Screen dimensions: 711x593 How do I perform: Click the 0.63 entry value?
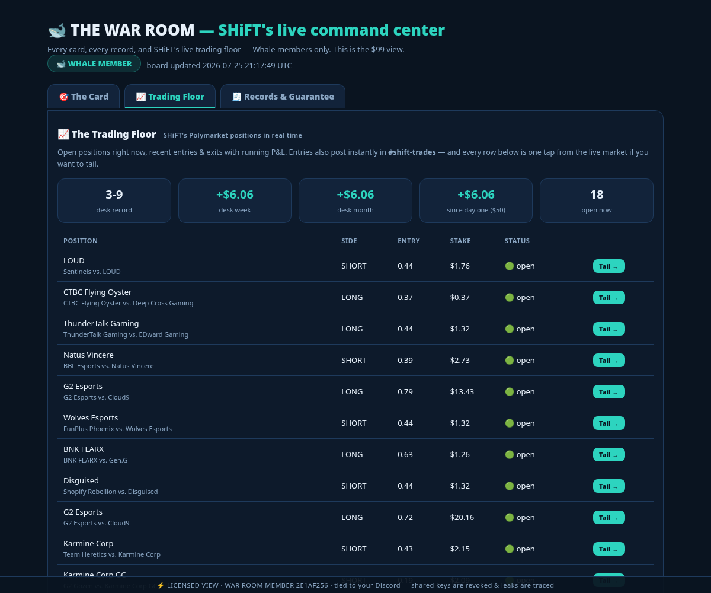pos(405,454)
